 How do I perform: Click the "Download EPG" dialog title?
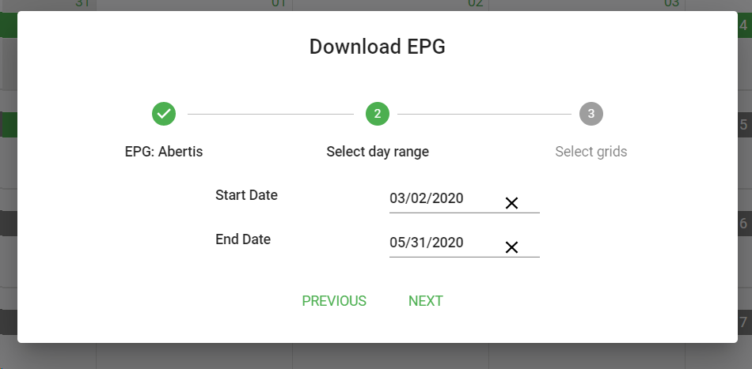pyautogui.click(x=378, y=47)
